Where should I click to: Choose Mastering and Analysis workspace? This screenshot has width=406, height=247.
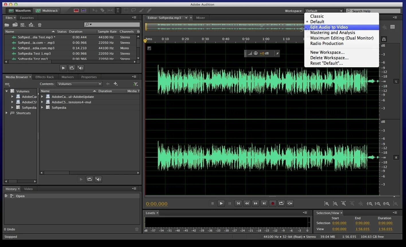(342, 33)
